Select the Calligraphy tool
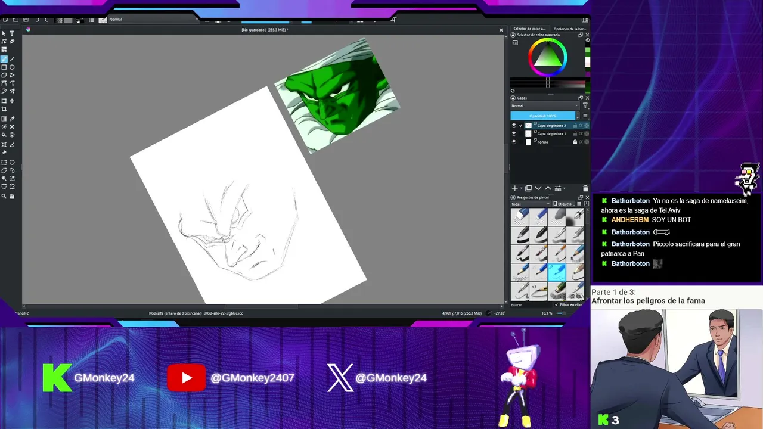 tap(12, 41)
